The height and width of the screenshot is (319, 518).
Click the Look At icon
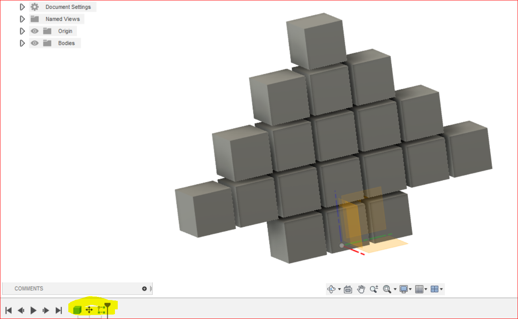pos(347,289)
